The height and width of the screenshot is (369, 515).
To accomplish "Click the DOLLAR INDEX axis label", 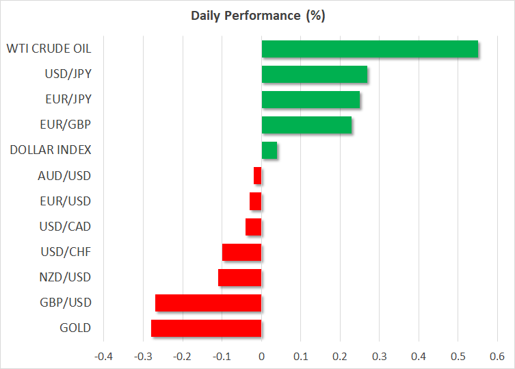I will pyautogui.click(x=51, y=150).
